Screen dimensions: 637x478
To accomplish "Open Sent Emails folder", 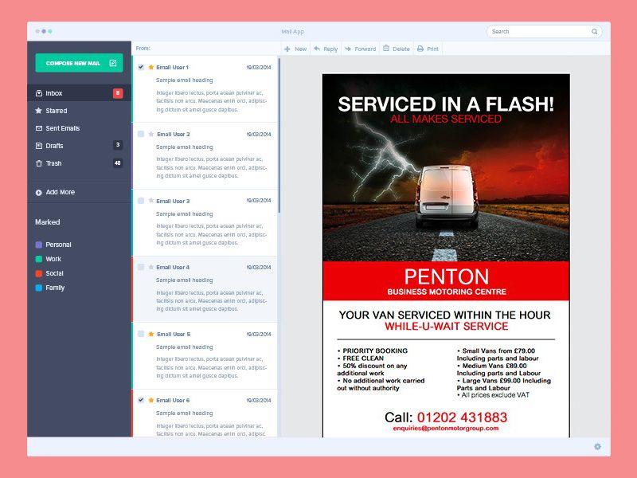I will 79,128.
